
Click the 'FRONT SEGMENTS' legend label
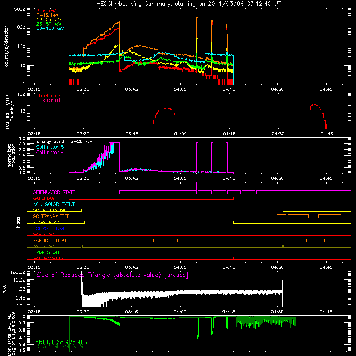pos(61,342)
